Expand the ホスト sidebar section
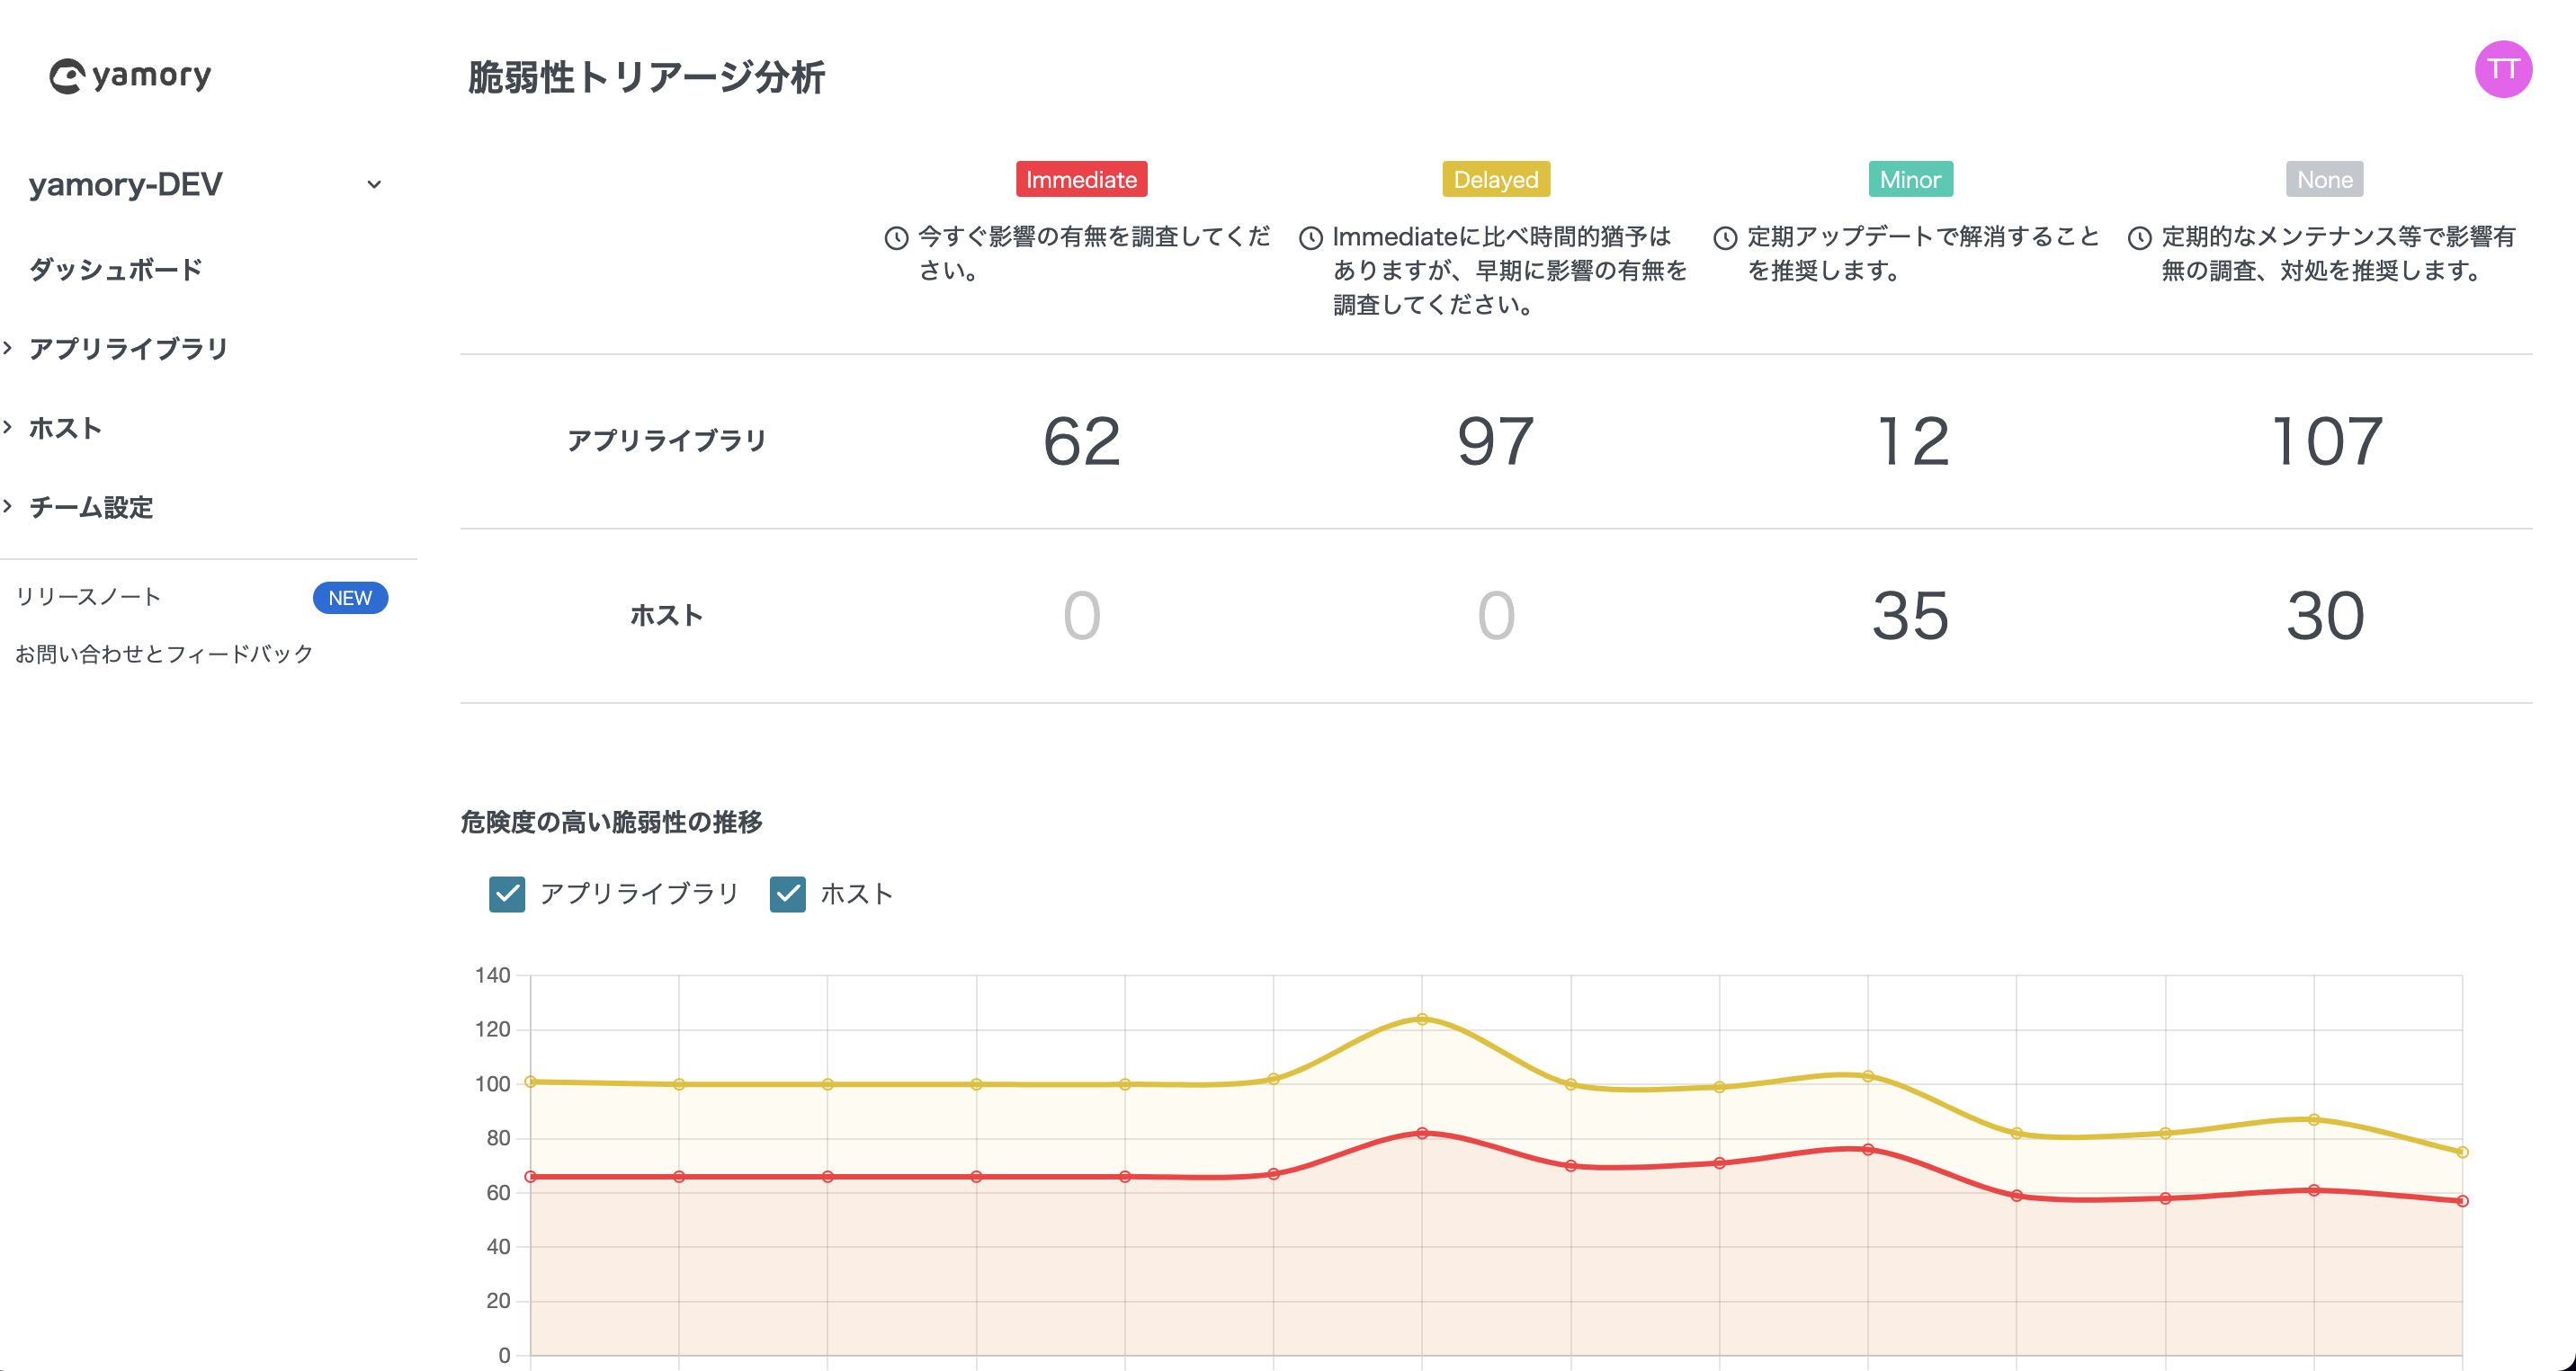 click(65, 428)
